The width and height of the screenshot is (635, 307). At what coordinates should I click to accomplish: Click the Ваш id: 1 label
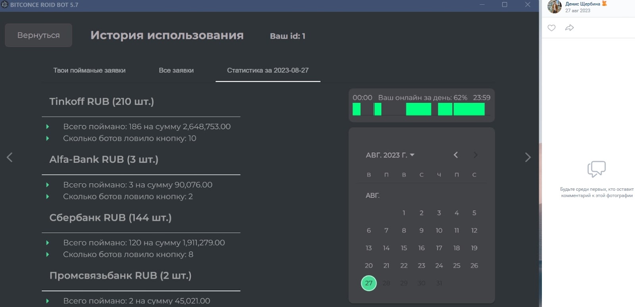tap(288, 36)
